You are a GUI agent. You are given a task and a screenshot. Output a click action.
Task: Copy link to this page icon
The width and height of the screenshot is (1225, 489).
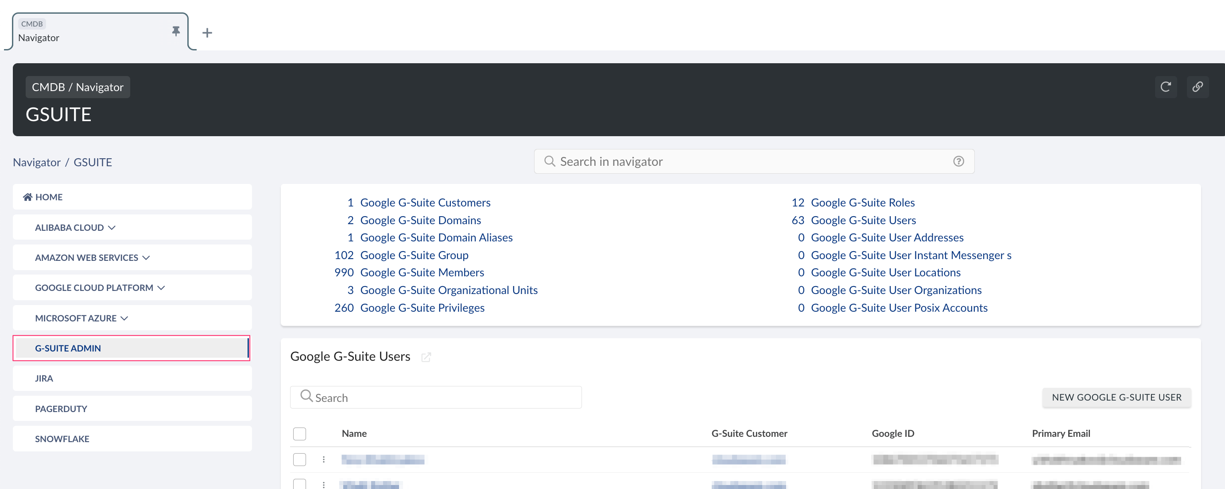(x=1198, y=87)
